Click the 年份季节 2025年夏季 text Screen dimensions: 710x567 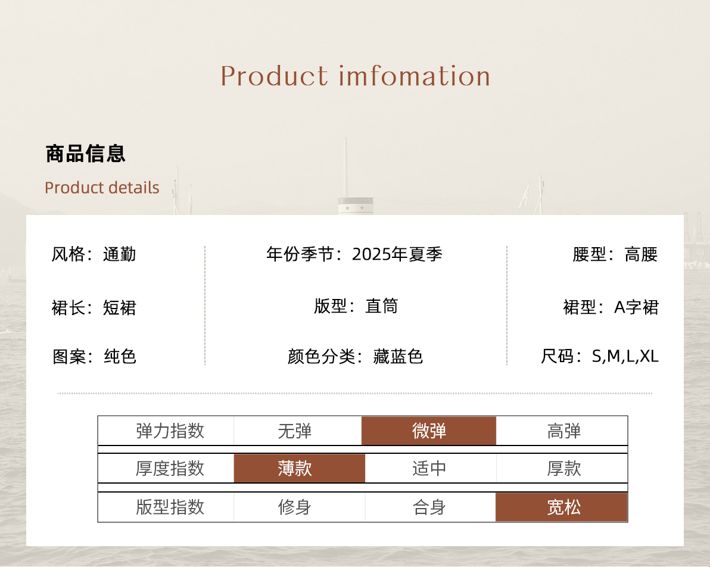click(x=354, y=254)
